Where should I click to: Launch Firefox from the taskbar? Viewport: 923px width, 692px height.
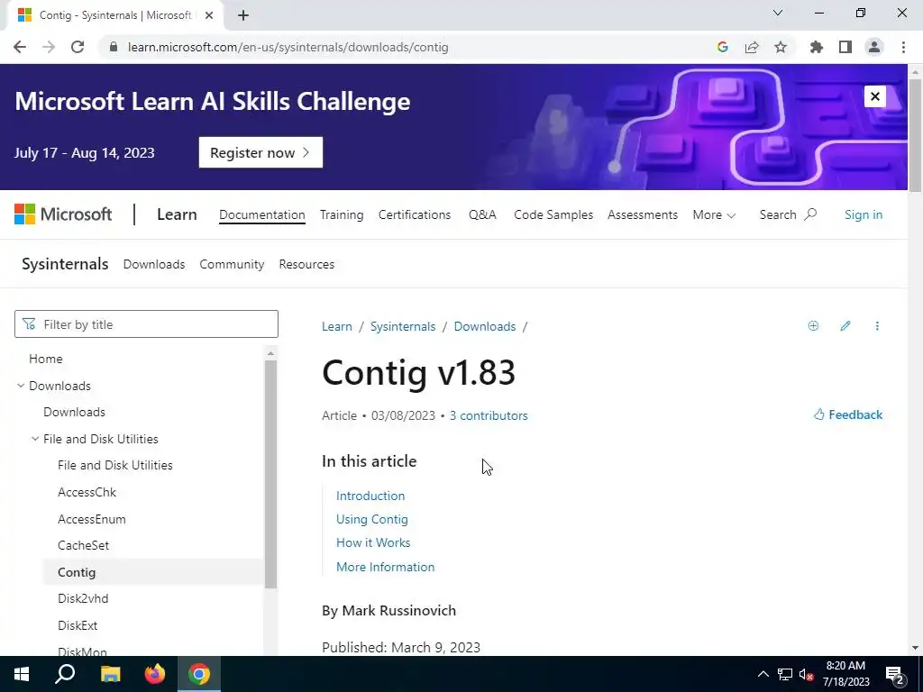click(x=155, y=674)
